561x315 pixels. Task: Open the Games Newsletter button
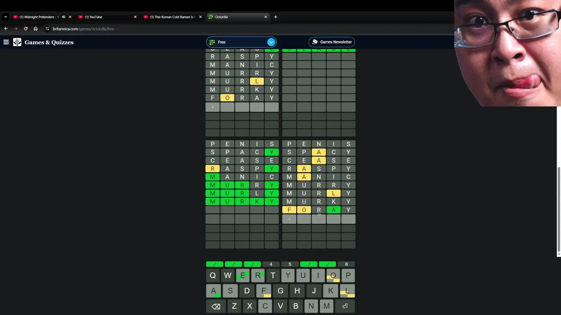332,42
